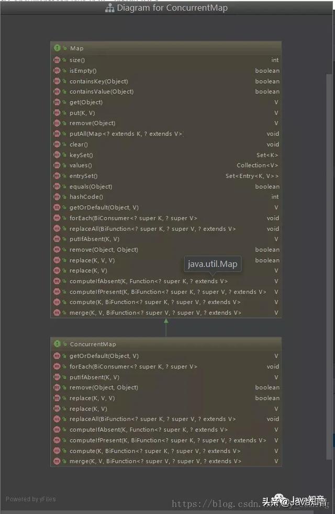Select put(K, V) method name
The image size is (335, 514).
(82, 113)
